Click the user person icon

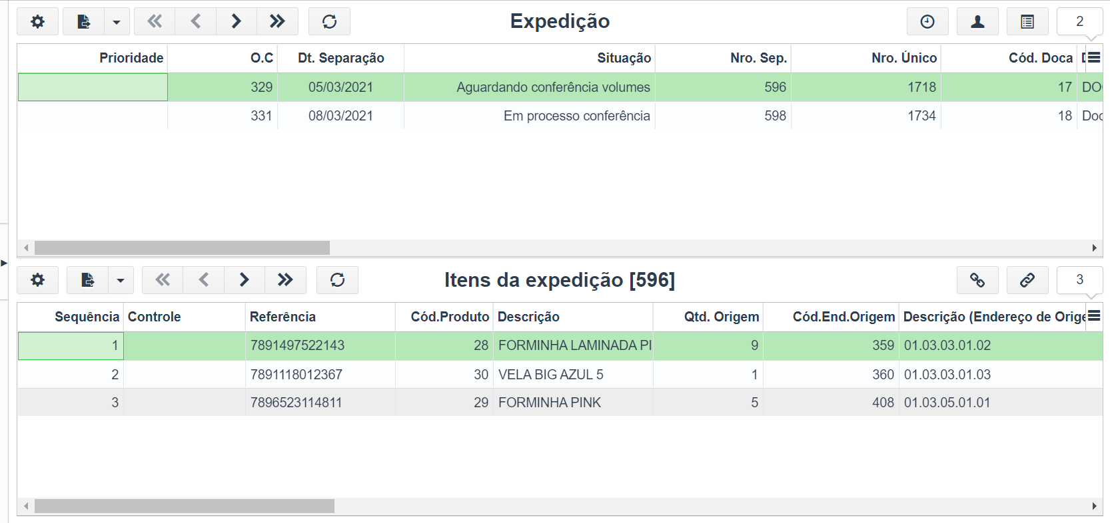pos(977,21)
